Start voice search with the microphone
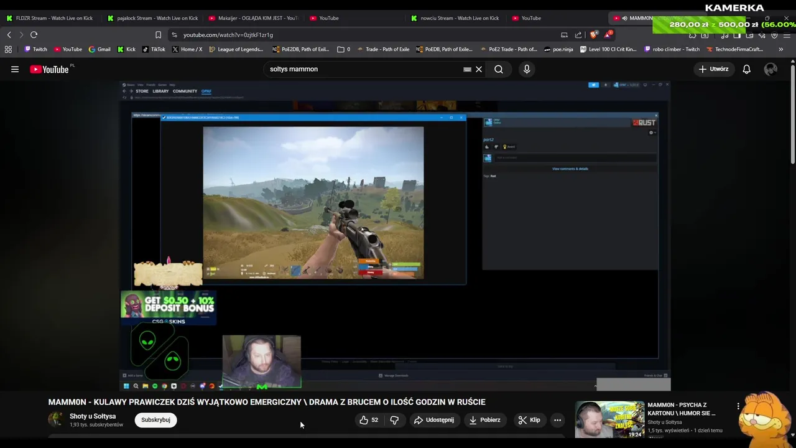This screenshot has width=796, height=448. pyautogui.click(x=527, y=69)
